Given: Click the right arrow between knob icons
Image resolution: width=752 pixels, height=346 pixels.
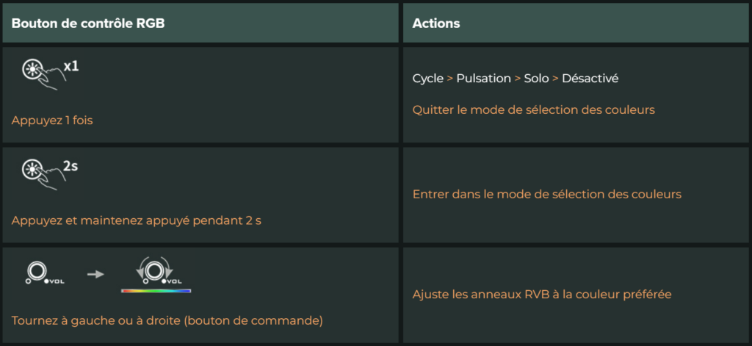Looking at the screenshot, I should (96, 275).
